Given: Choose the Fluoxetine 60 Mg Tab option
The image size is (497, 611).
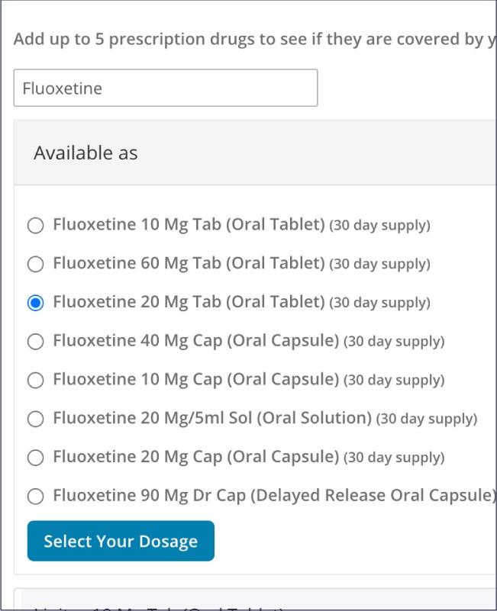Looking at the screenshot, I should coord(36,265).
